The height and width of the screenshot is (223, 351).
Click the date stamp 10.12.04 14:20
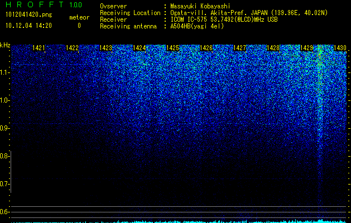point(28,26)
